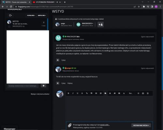Switch to the WSTYD browser tab
Viewport: 163px width, 130px height.
pyautogui.click(x=16, y=2)
